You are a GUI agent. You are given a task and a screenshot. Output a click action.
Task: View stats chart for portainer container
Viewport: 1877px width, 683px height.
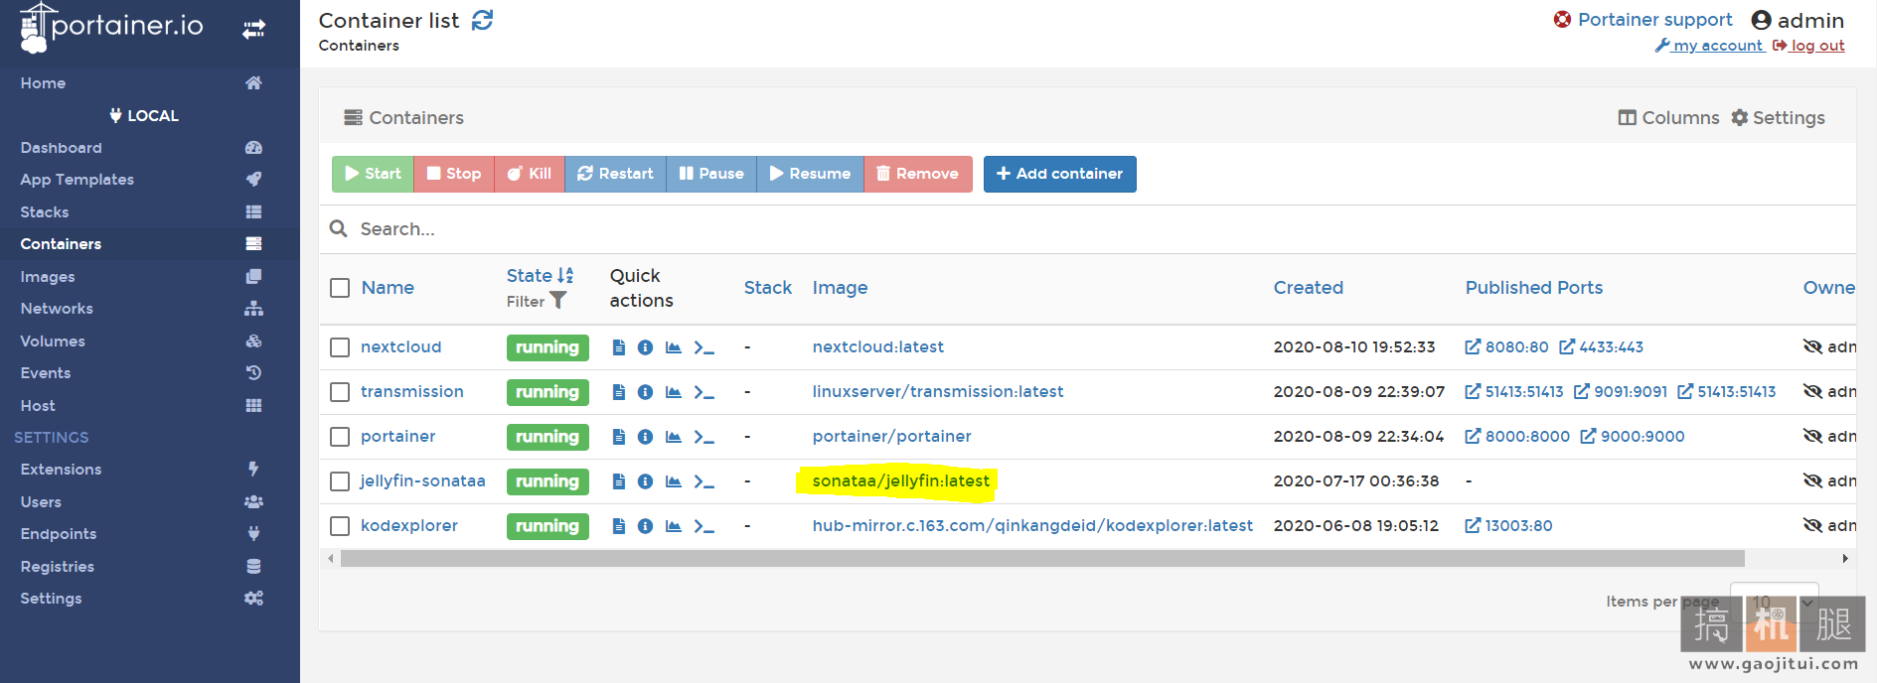point(674,437)
